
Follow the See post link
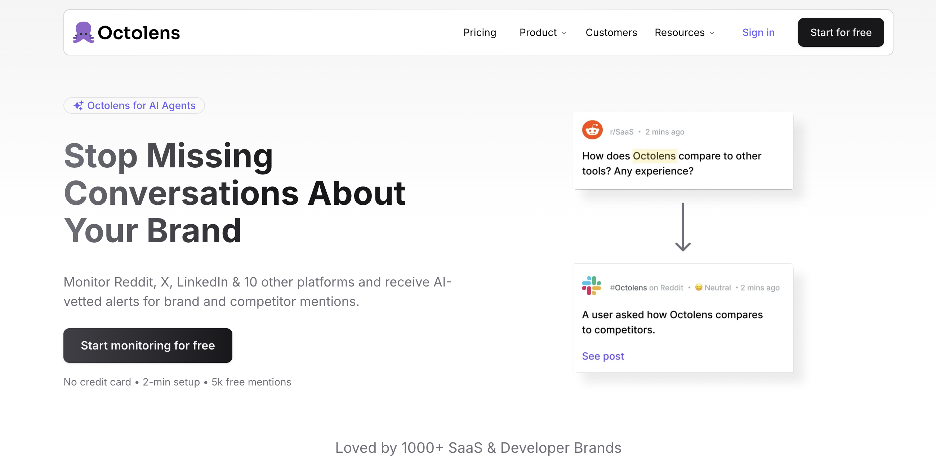(x=602, y=356)
